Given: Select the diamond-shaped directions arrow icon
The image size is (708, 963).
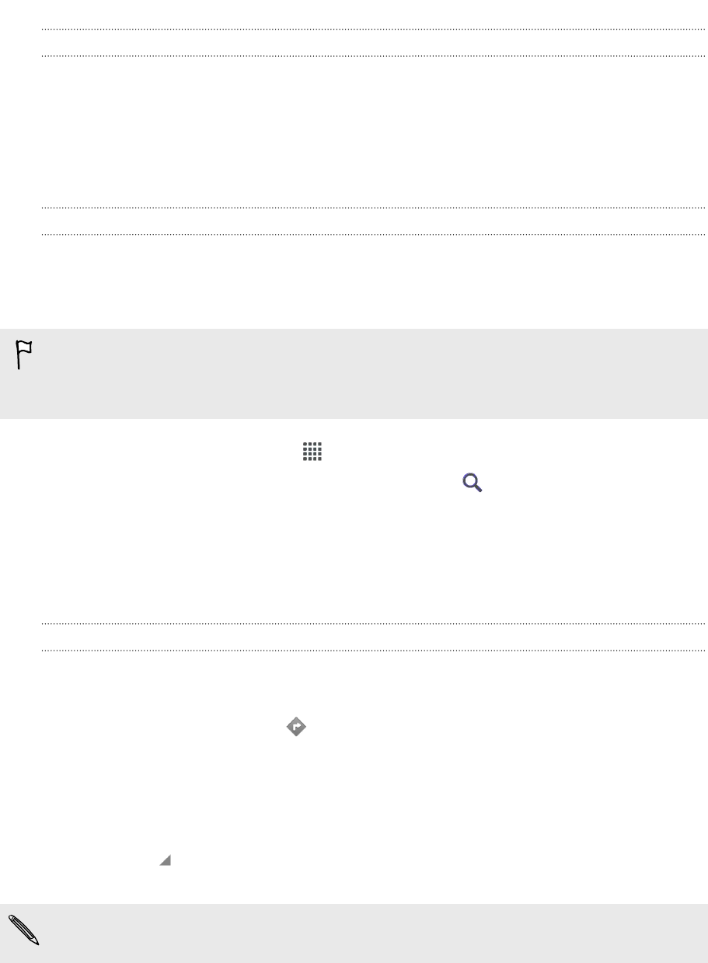Looking at the screenshot, I should click(296, 727).
